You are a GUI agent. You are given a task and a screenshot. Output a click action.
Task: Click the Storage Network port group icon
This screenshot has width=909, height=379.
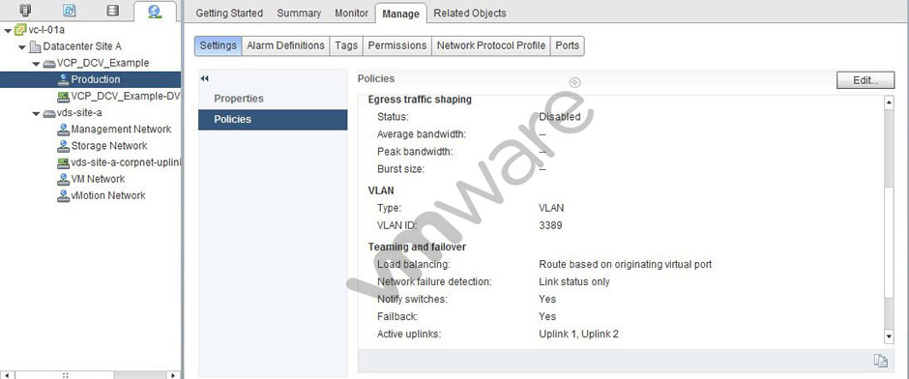pyautogui.click(x=63, y=146)
